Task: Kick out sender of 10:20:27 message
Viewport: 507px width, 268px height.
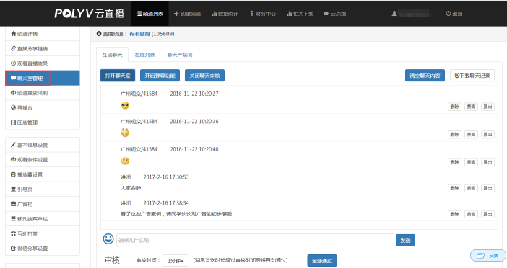Action: pyautogui.click(x=487, y=107)
